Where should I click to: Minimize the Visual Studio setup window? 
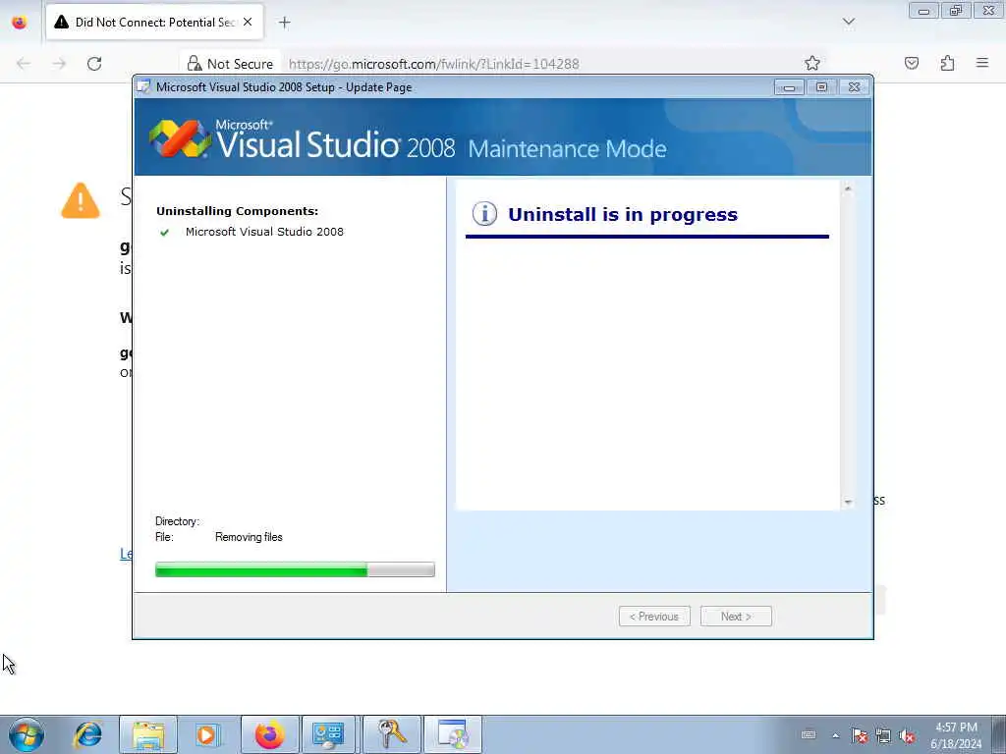[x=789, y=87]
